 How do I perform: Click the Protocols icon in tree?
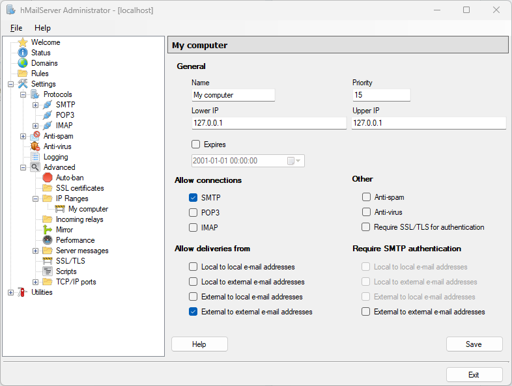pos(35,94)
